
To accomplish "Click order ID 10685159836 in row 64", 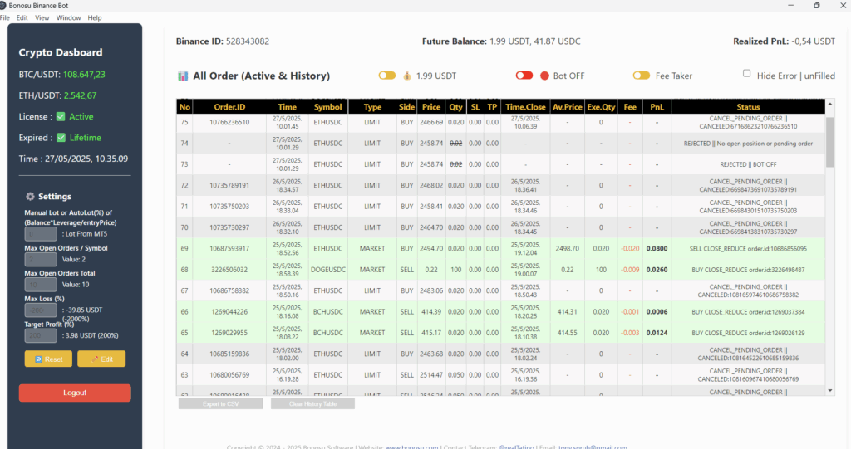I will [229, 354].
